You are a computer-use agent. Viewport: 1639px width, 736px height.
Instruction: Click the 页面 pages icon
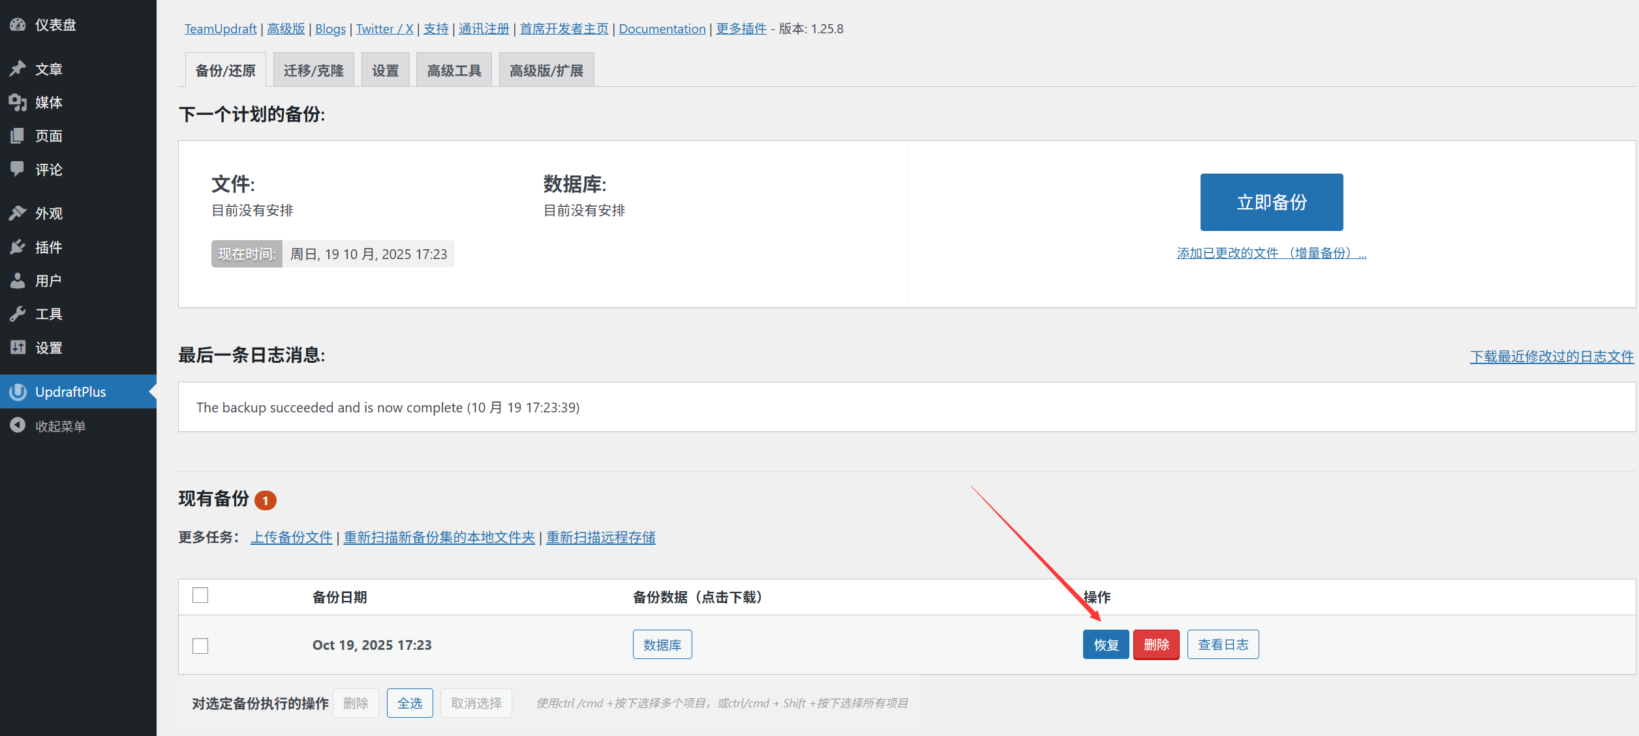pos(18,136)
